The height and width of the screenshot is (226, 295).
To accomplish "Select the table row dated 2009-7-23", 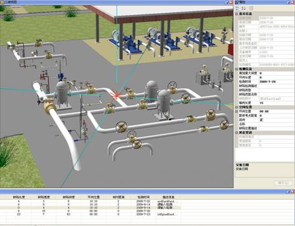I will (91, 214).
